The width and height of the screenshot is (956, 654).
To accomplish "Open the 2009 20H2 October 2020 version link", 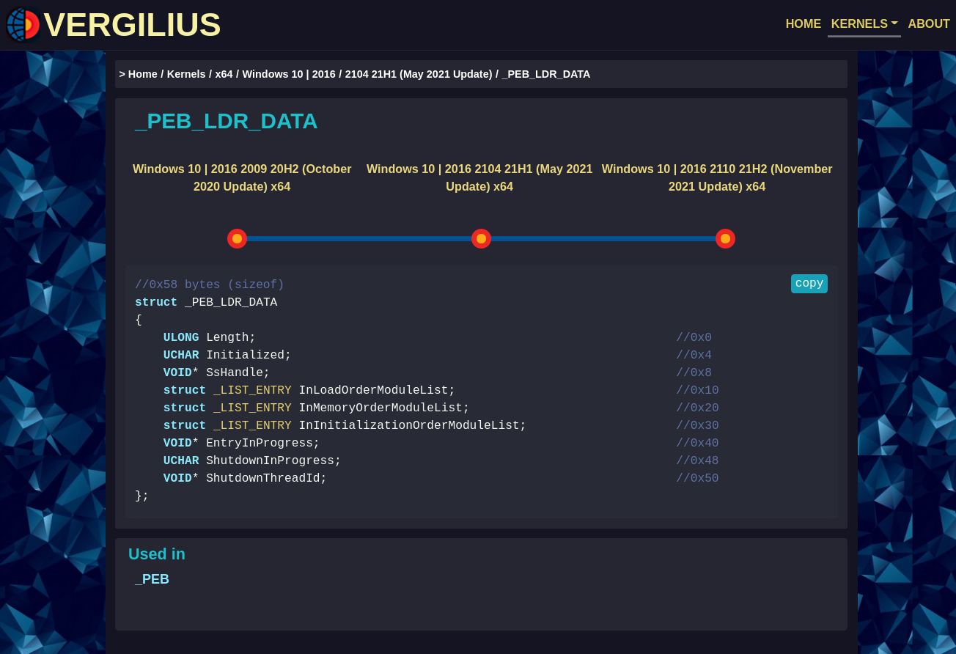I will [x=242, y=177].
